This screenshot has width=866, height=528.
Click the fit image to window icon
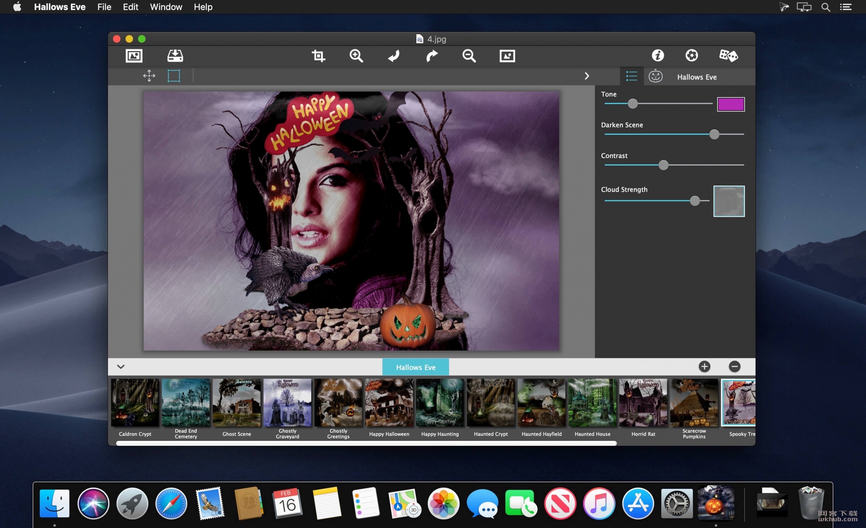point(507,55)
